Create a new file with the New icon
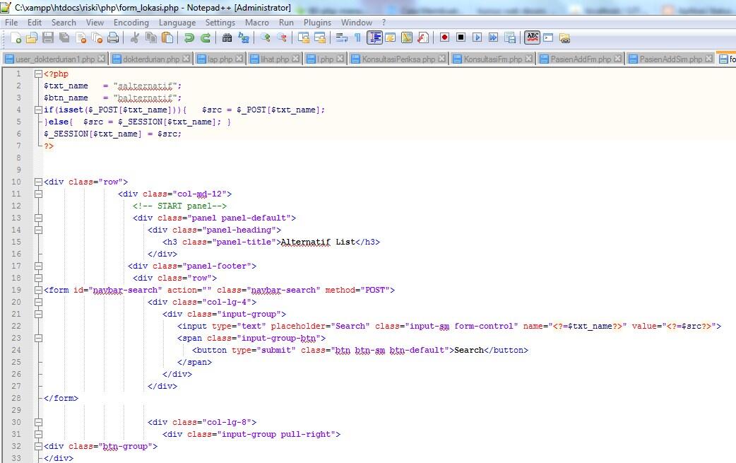Image resolution: width=736 pixels, height=463 pixels. pyautogui.click(x=16, y=38)
